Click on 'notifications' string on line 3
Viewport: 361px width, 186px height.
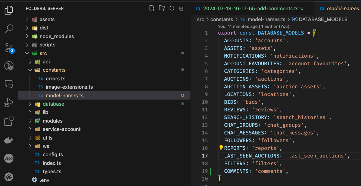pos(293,56)
